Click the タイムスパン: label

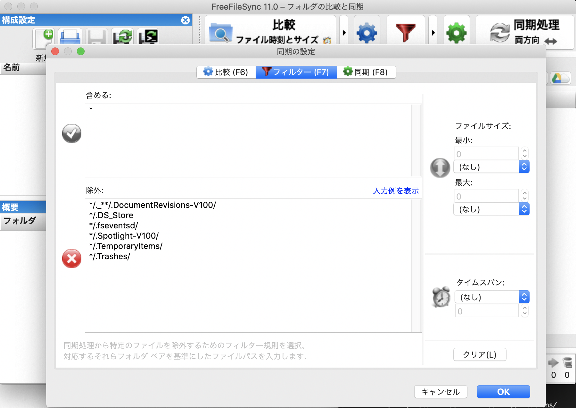coord(481,282)
